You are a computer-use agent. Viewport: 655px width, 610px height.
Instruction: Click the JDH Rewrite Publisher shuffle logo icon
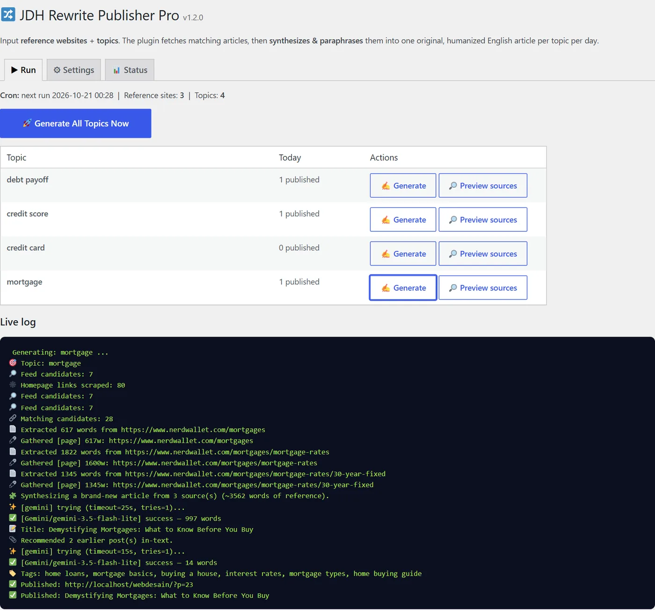tap(8, 15)
